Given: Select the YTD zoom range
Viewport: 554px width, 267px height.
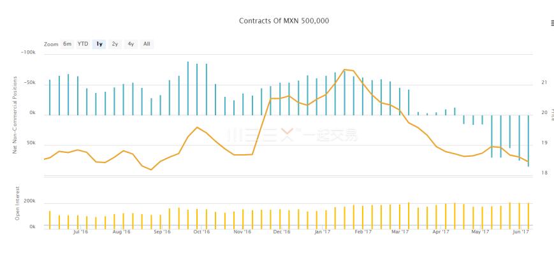Looking at the screenshot, I should pyautogui.click(x=83, y=44).
